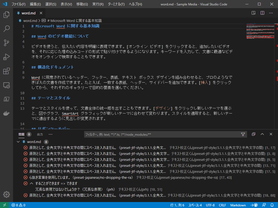Click the feedback icon in status bar
278x208 pixels.
pyautogui.click(x=264, y=205)
